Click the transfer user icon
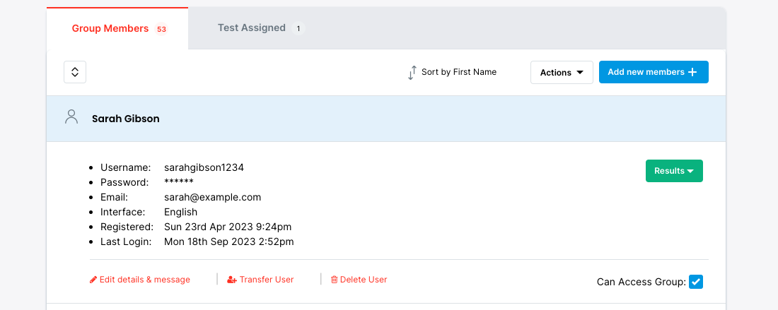Image resolution: width=778 pixels, height=310 pixels. pyautogui.click(x=232, y=280)
